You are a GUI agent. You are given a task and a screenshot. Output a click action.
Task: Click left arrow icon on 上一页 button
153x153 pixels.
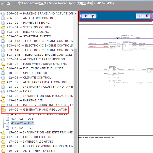tap(81, 16)
